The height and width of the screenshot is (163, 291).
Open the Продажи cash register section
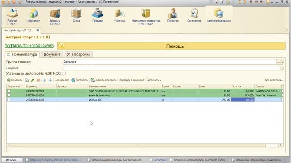point(98,15)
